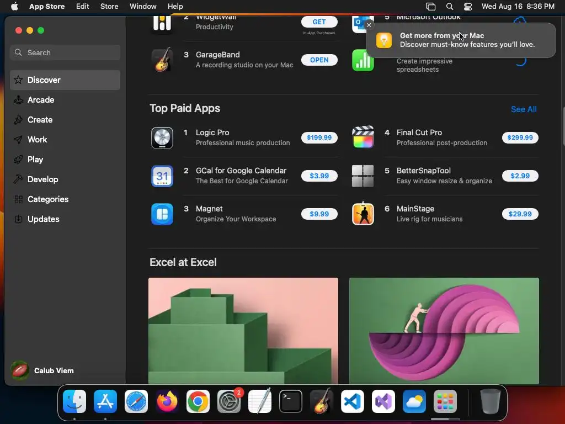Image resolution: width=565 pixels, height=424 pixels.
Task: Buy Final Cut Pro for $299.99
Action: pos(520,137)
